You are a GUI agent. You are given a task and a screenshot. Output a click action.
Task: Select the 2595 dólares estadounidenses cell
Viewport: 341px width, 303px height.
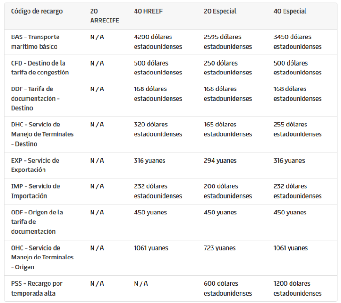(x=227, y=42)
